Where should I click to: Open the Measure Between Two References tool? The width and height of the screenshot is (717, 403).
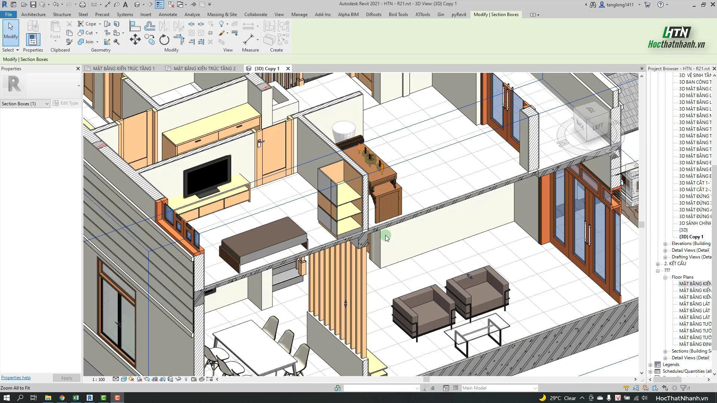coord(248,40)
